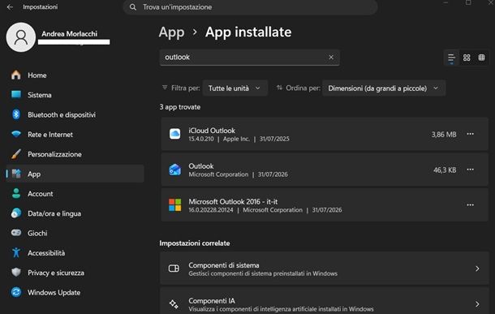The height and width of the screenshot is (314, 495).
Task: Click version 16.0.20228.20124 text
Action: [x=211, y=210]
